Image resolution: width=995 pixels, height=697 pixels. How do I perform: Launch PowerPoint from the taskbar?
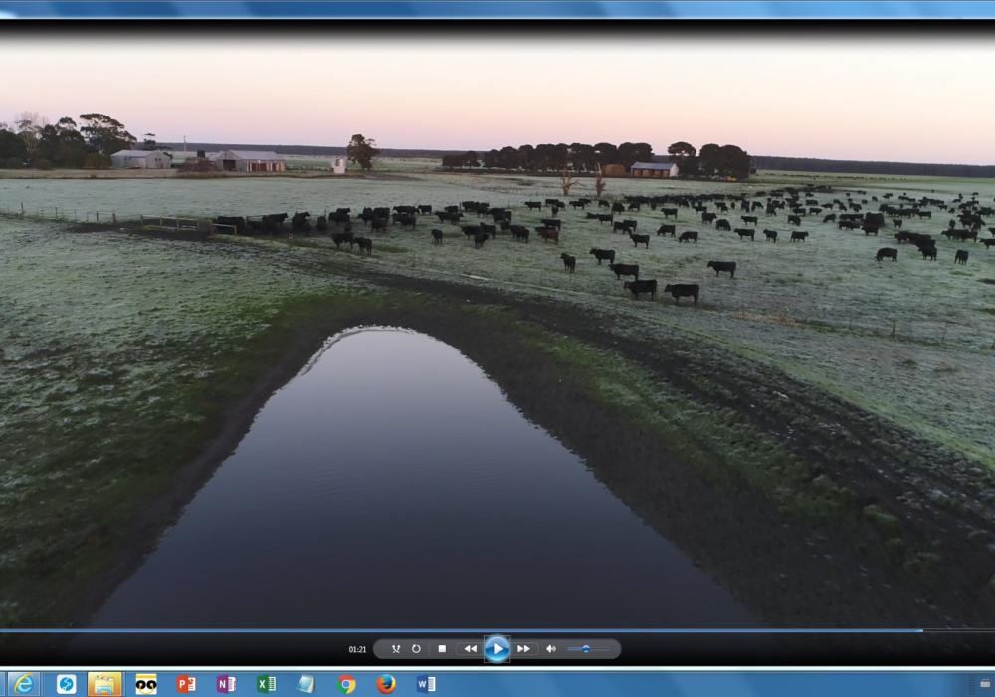186,684
